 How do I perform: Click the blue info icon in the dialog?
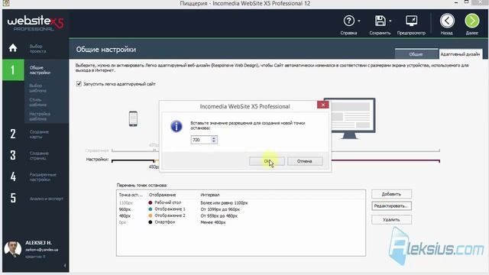tap(176, 126)
